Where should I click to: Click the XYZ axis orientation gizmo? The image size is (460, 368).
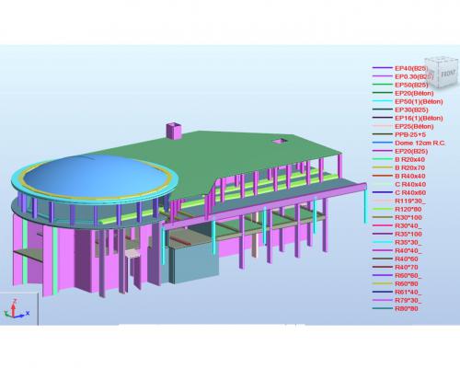point(17,309)
